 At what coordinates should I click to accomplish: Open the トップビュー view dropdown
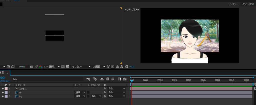click(80, 67)
